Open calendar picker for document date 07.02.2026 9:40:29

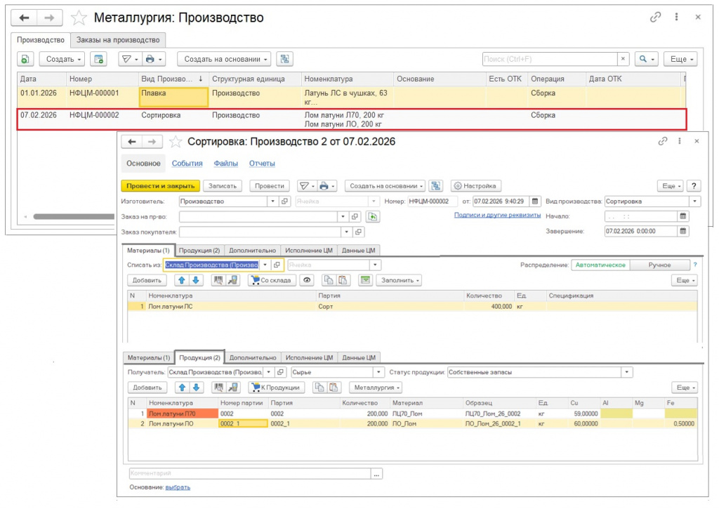534,201
